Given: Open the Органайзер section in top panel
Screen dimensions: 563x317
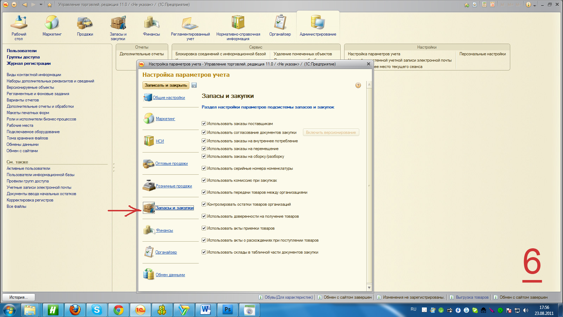Looking at the screenshot, I should click(280, 26).
